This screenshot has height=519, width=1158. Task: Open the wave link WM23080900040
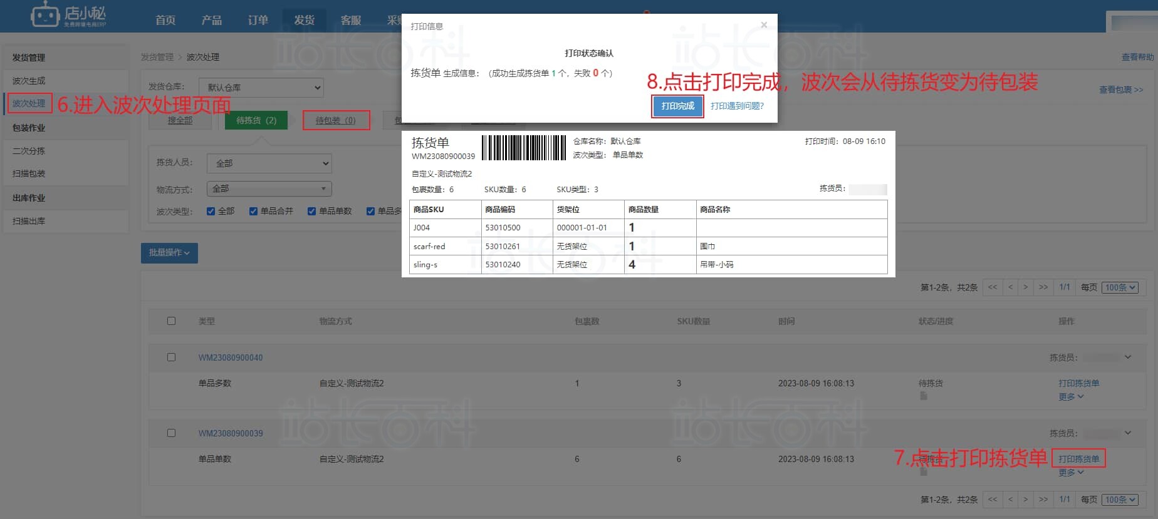click(x=231, y=357)
